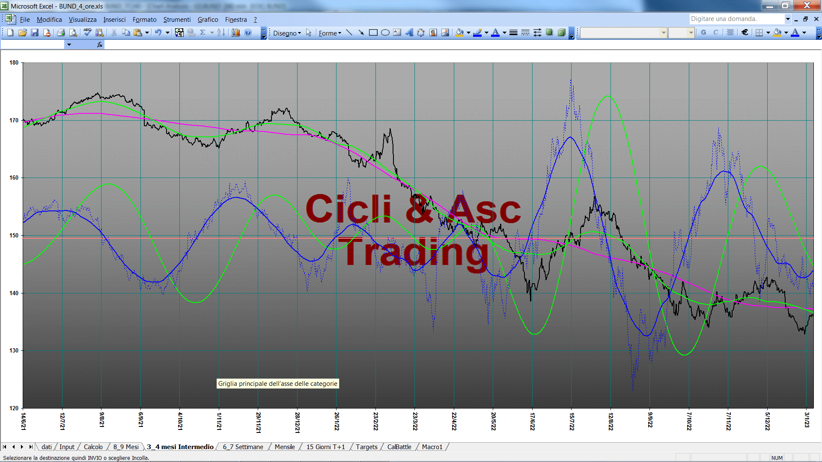822x462 pixels.
Task: Open the font size combo box
Action: [681, 33]
